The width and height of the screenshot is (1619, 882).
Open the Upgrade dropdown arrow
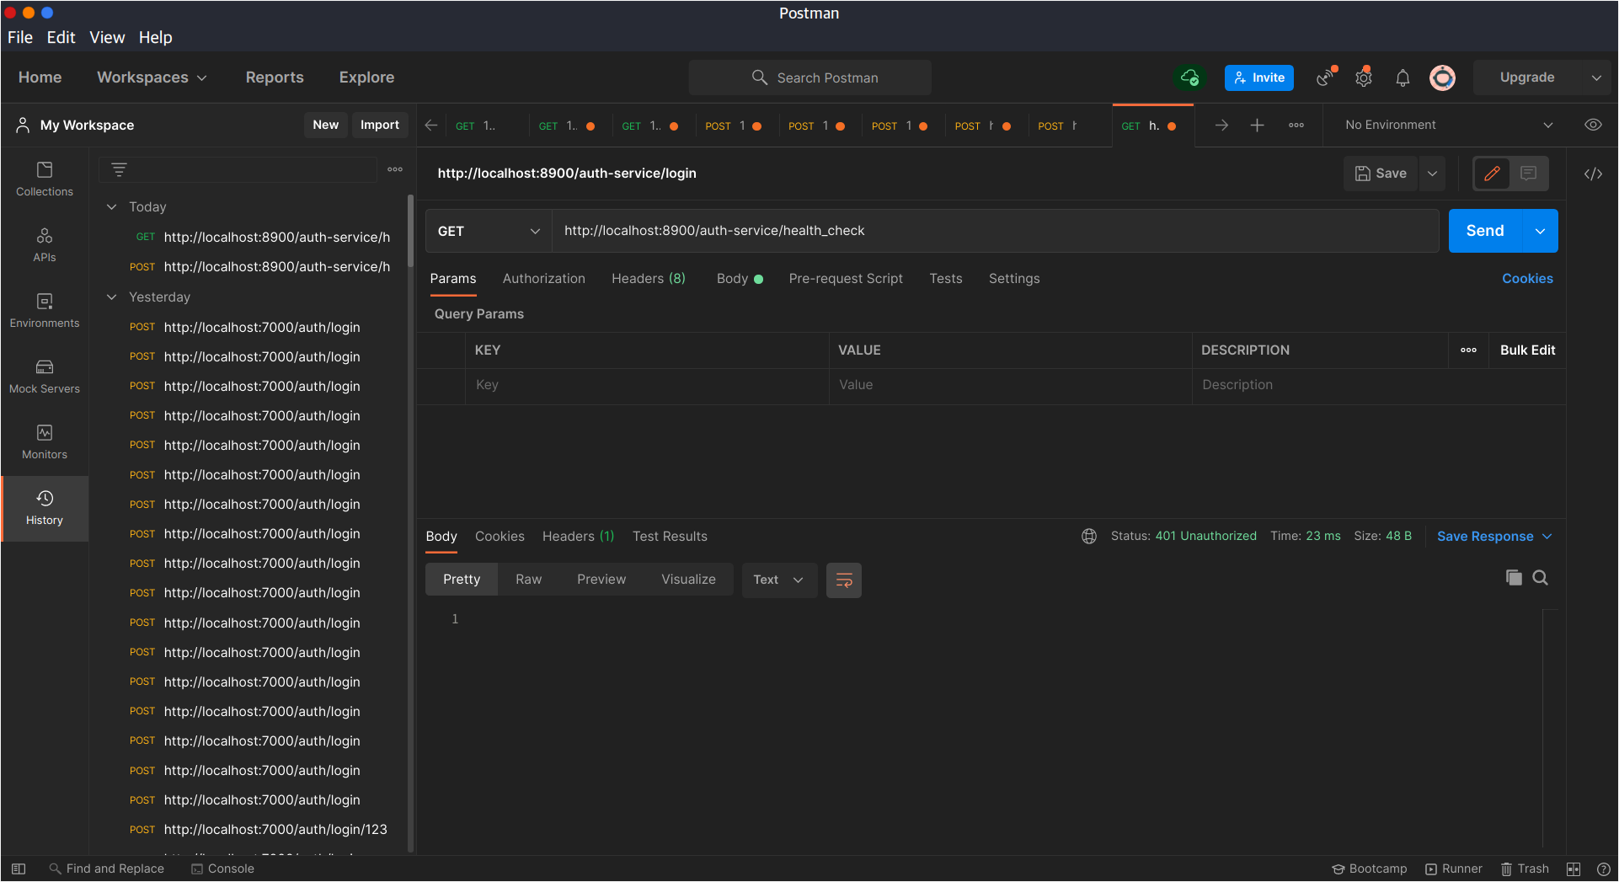click(1596, 78)
